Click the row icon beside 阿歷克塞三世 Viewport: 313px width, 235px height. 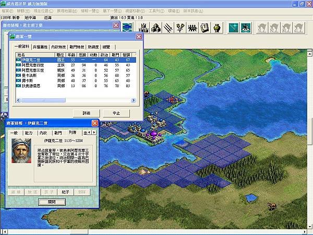[x=18, y=70]
